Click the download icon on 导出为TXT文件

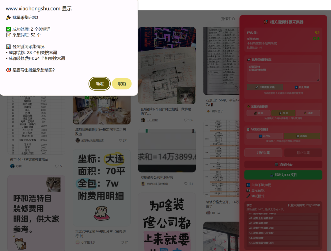pyautogui.click(x=272, y=175)
